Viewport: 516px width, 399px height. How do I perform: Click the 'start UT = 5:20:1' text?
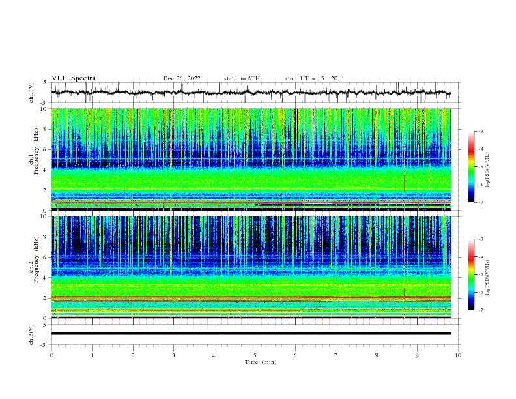click(315, 78)
